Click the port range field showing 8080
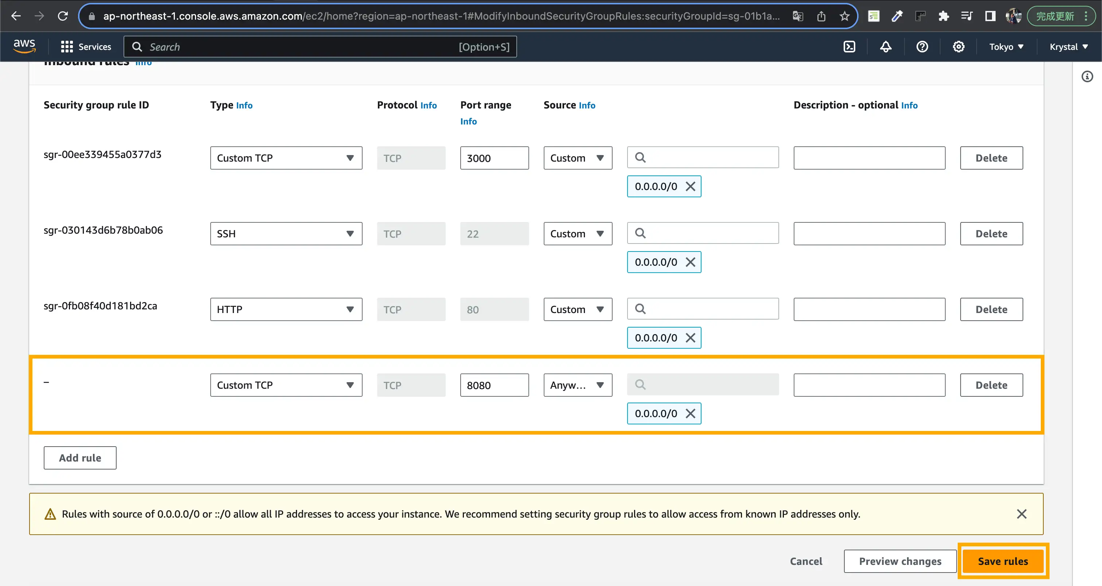Image resolution: width=1102 pixels, height=586 pixels. coord(495,385)
